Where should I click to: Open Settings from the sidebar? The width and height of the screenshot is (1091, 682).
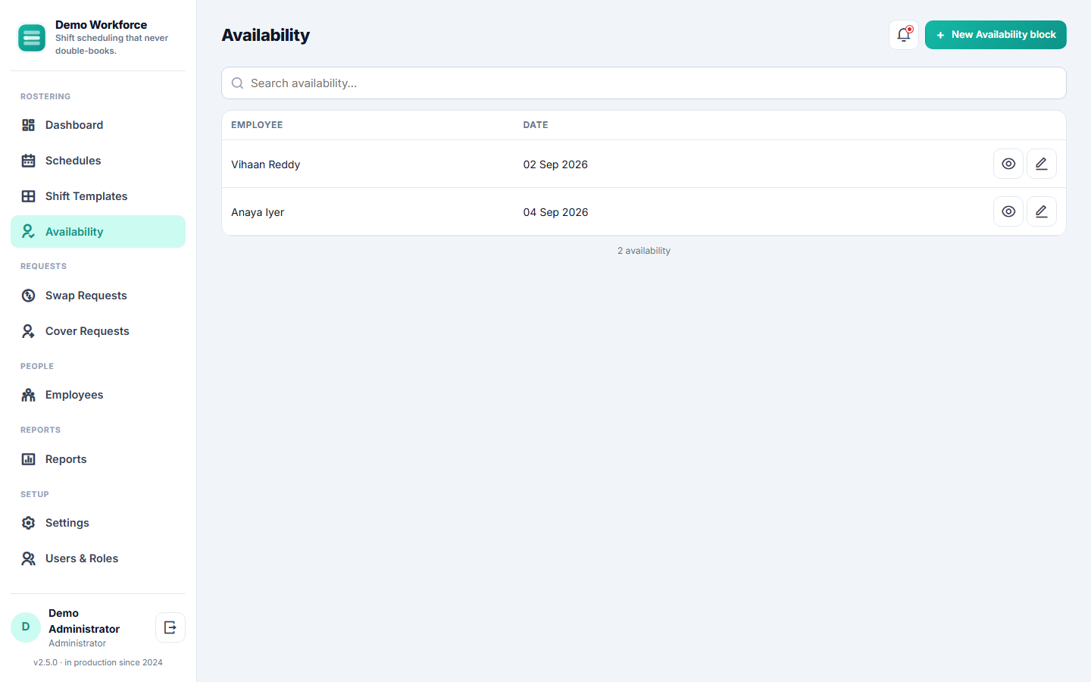coord(98,523)
